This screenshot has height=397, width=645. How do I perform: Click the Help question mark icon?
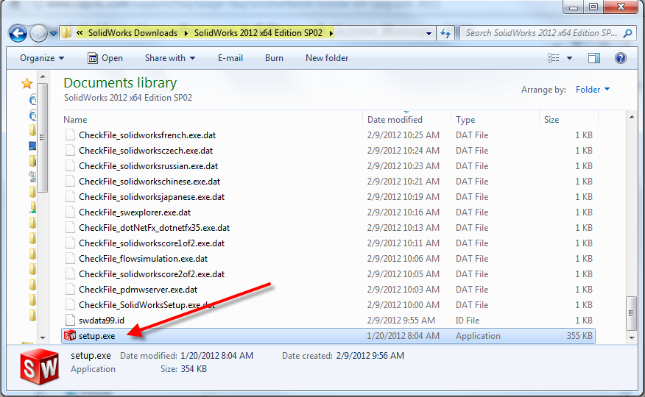(x=620, y=58)
